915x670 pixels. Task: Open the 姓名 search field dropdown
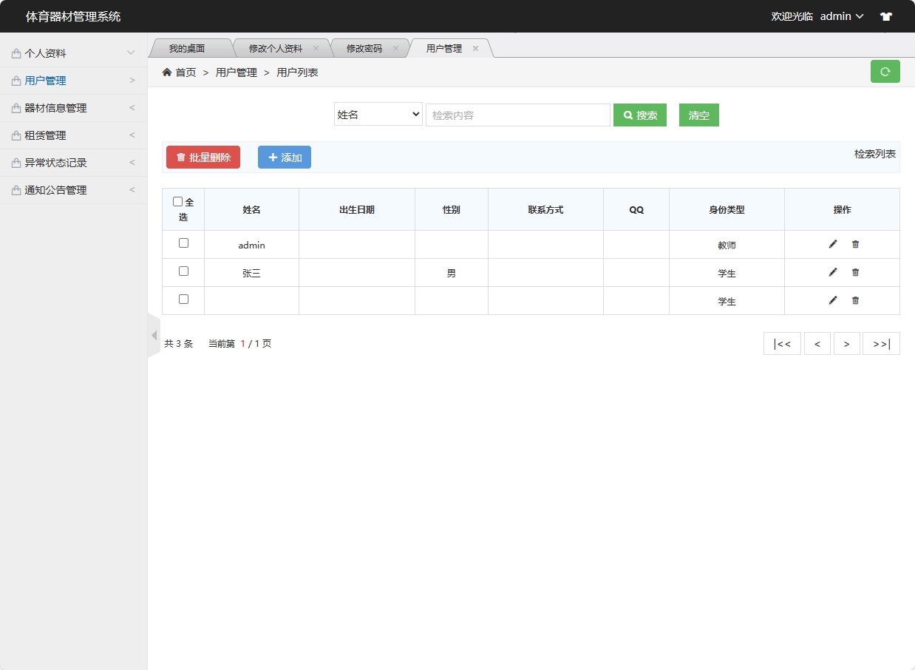[x=378, y=115]
